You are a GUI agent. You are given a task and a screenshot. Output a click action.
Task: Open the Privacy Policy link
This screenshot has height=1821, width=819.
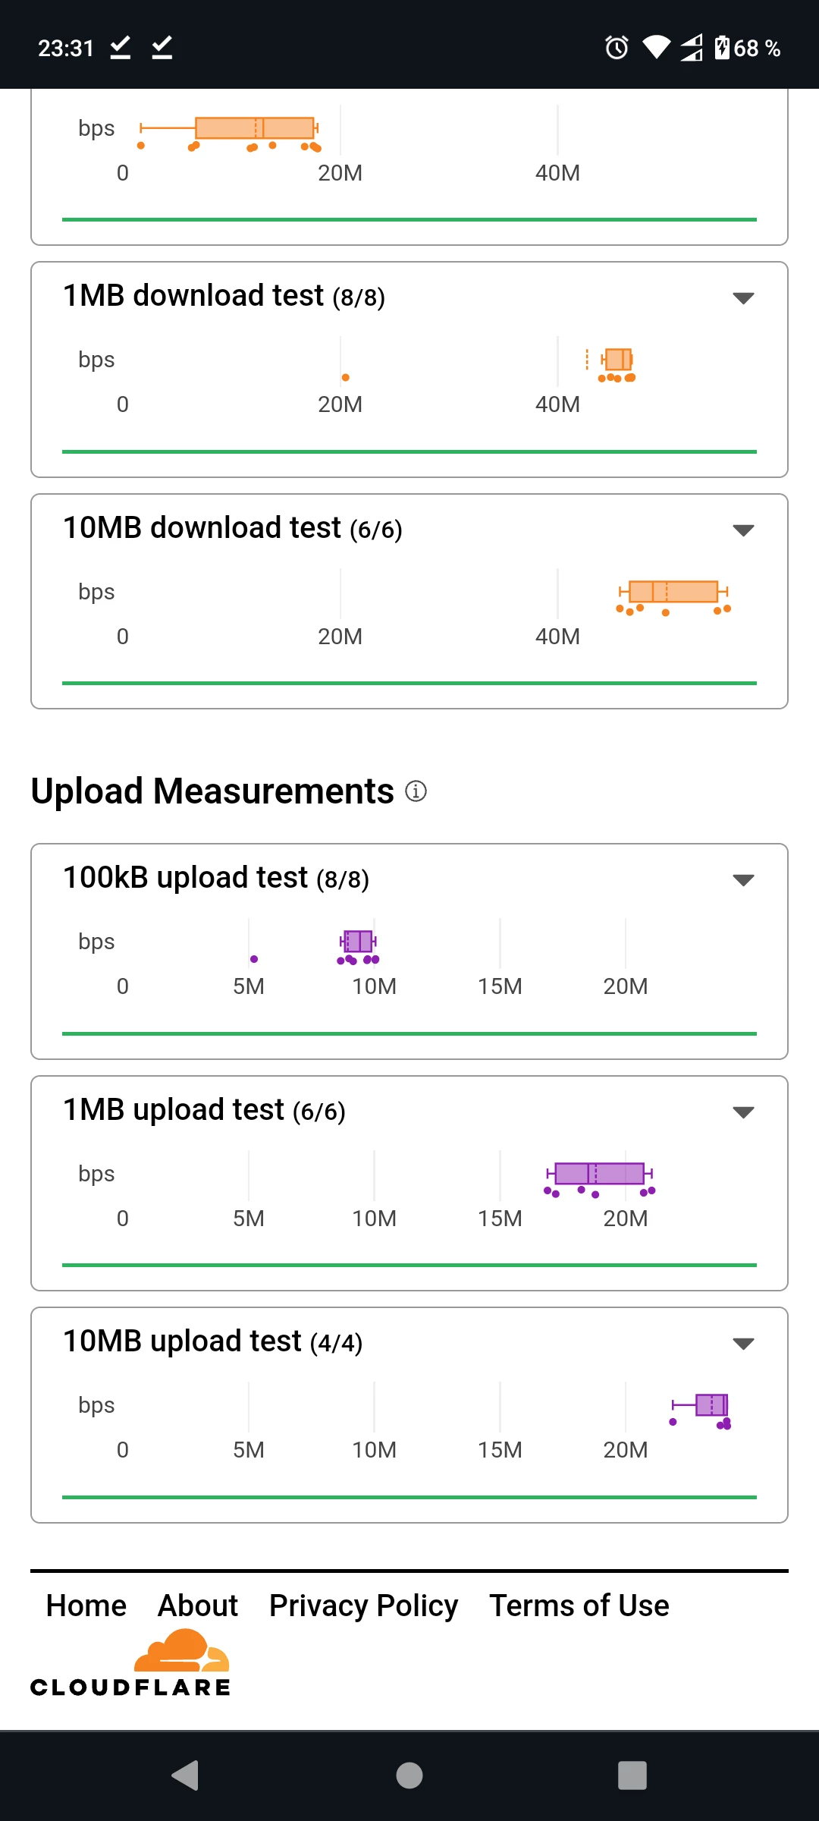(x=363, y=1606)
